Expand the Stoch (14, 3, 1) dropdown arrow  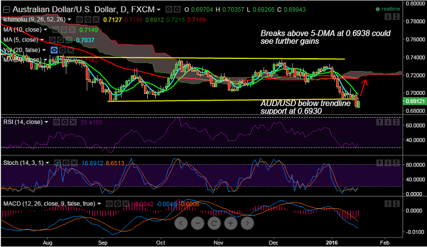[x=47, y=163]
